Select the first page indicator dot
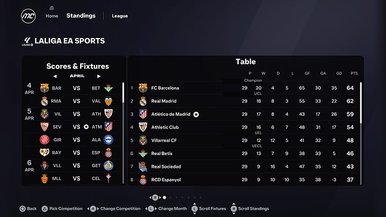Viewport: 386px width, 217px height. (x=164, y=197)
